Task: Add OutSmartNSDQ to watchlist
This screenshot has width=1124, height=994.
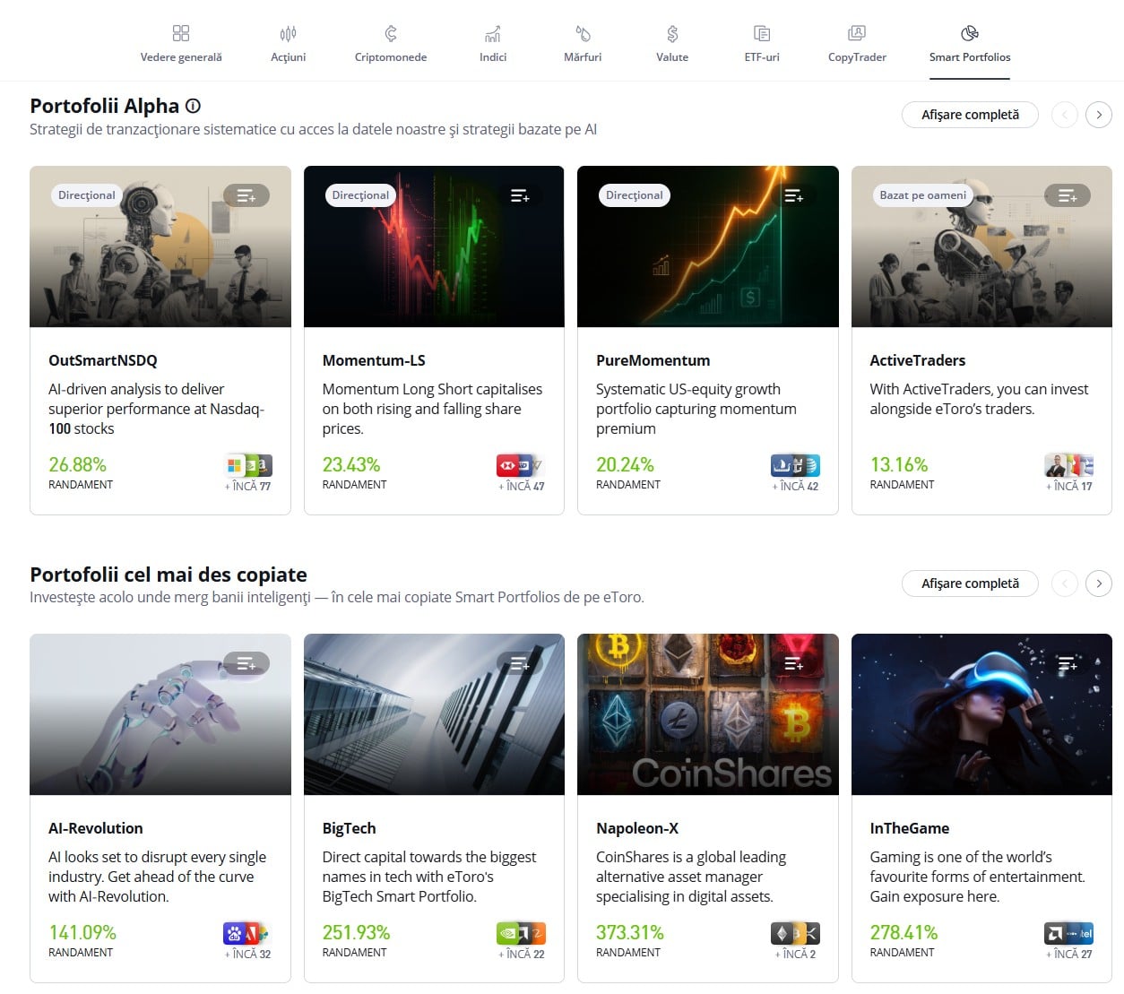Action: click(x=246, y=195)
